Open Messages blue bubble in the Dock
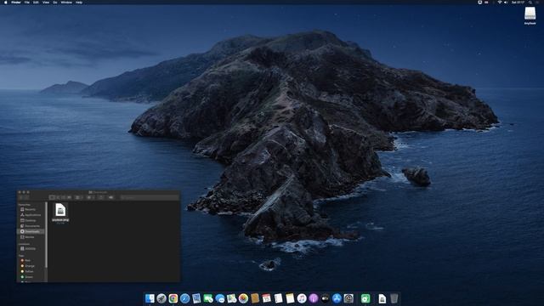Viewport: 544px width, 306px height. 220,298
